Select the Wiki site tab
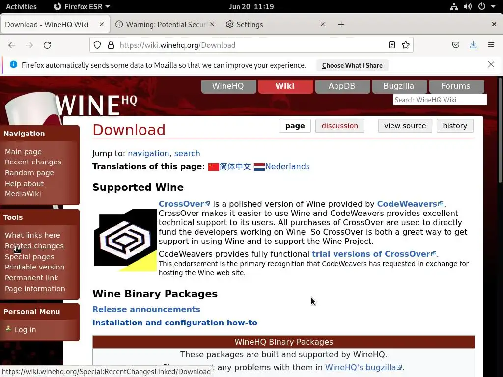 (285, 86)
